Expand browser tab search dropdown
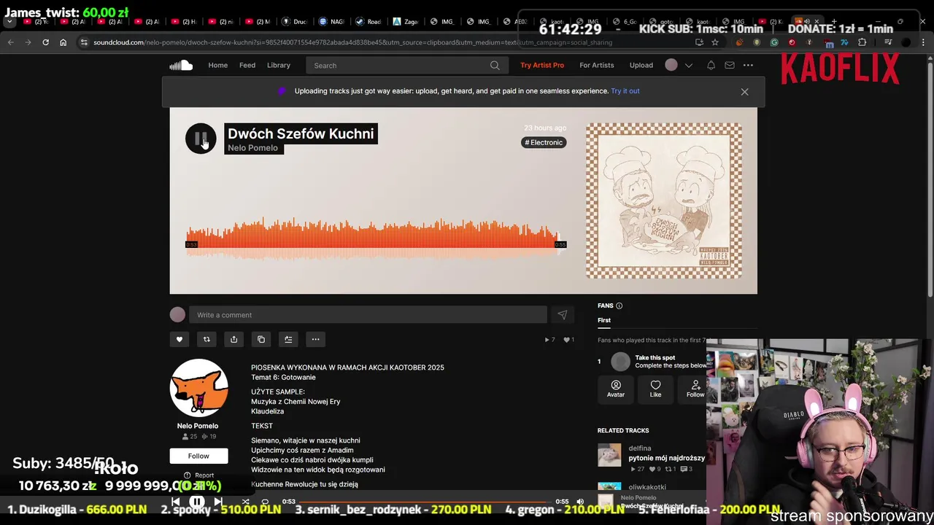The image size is (934, 525). [9, 22]
